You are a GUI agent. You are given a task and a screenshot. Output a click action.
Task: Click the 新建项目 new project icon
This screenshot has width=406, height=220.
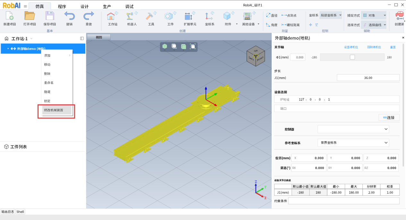point(10,16)
